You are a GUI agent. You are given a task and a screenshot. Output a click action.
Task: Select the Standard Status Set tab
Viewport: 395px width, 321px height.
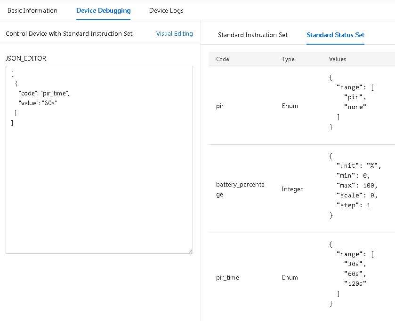[335, 35]
